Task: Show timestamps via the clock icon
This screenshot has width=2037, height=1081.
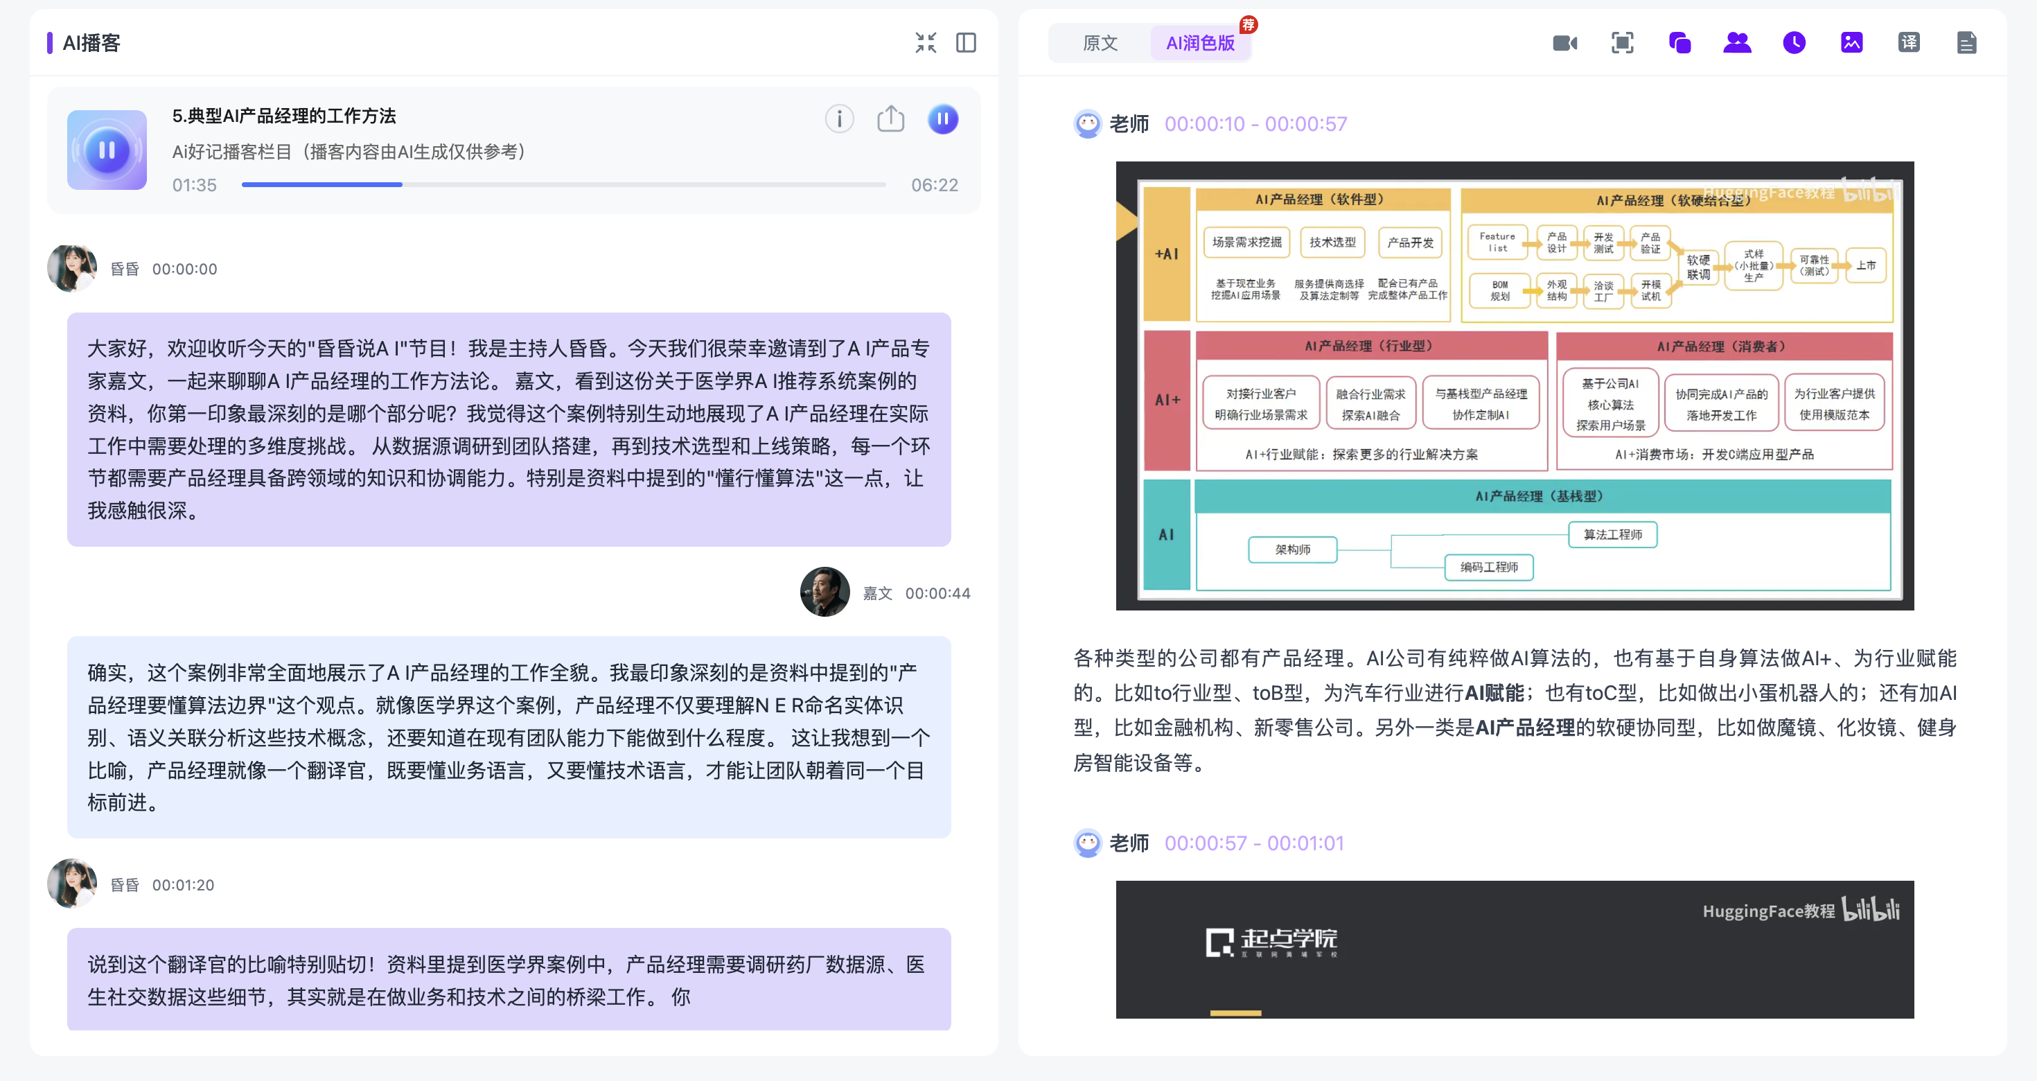Action: pos(1794,43)
